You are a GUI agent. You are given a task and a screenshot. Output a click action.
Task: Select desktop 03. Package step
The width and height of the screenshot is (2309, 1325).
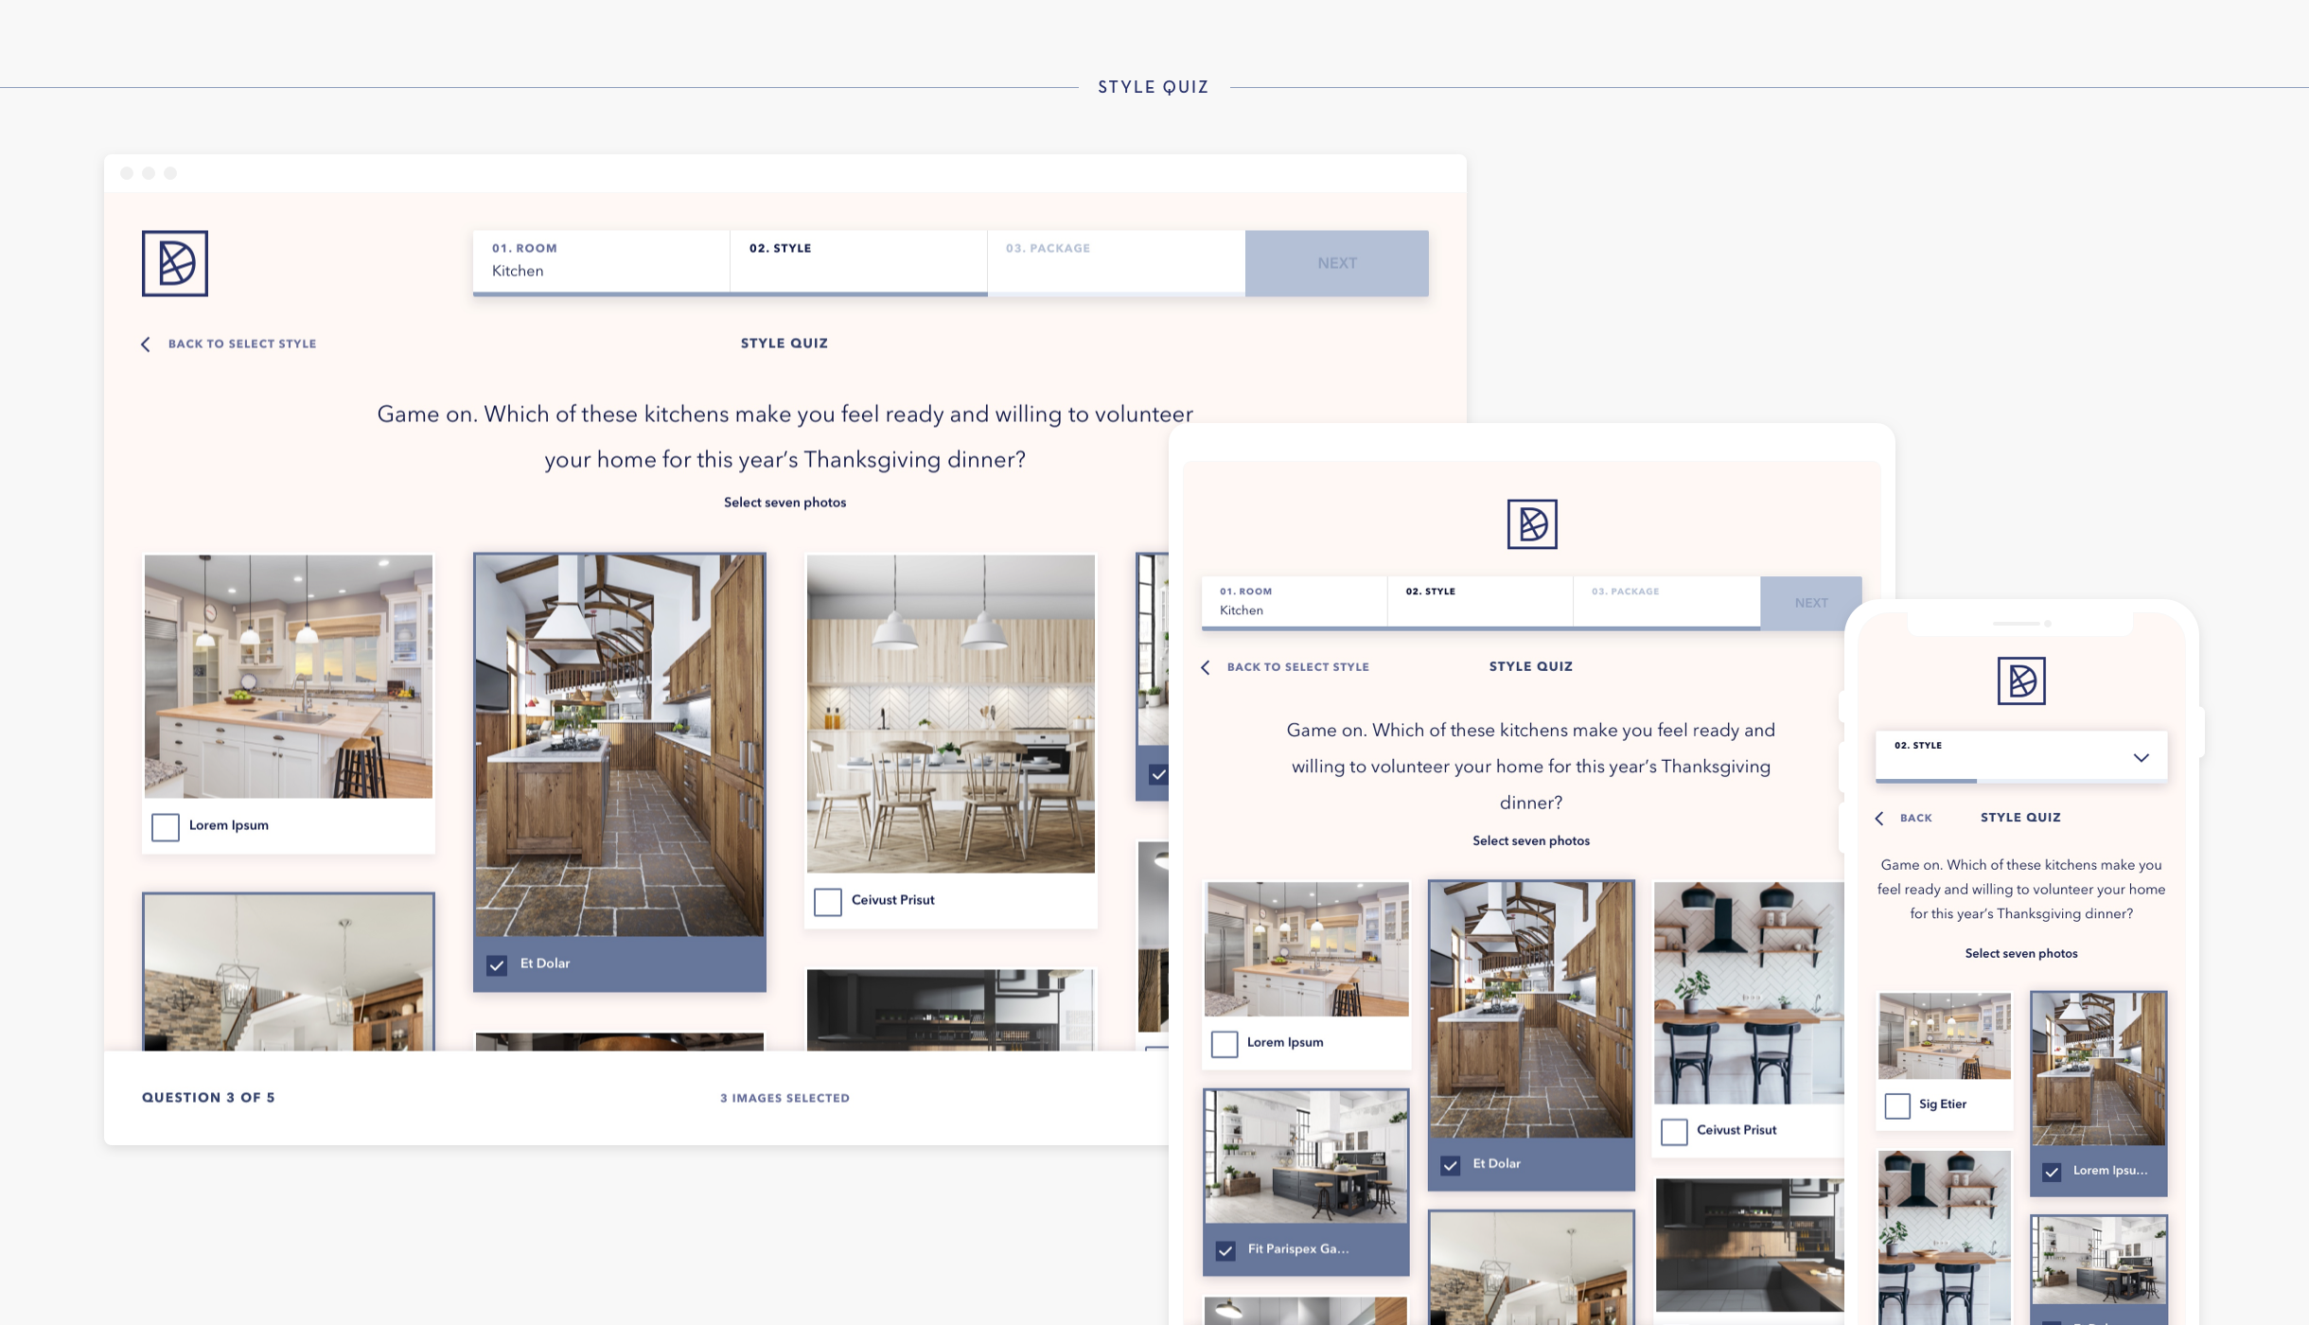[x=1115, y=260]
